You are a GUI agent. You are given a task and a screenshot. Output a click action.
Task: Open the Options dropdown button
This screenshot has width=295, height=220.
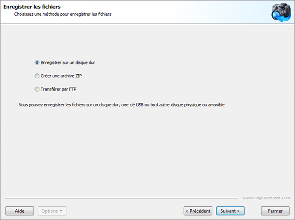52,211
